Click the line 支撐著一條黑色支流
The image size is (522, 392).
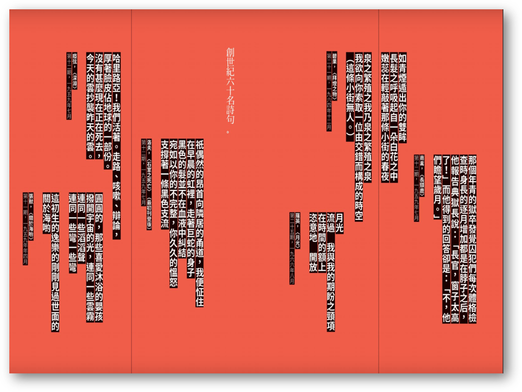coord(165,183)
